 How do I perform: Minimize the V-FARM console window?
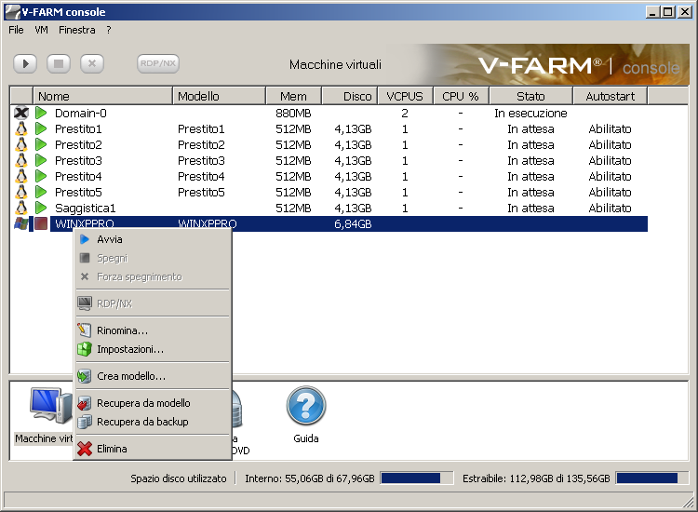[x=652, y=12]
